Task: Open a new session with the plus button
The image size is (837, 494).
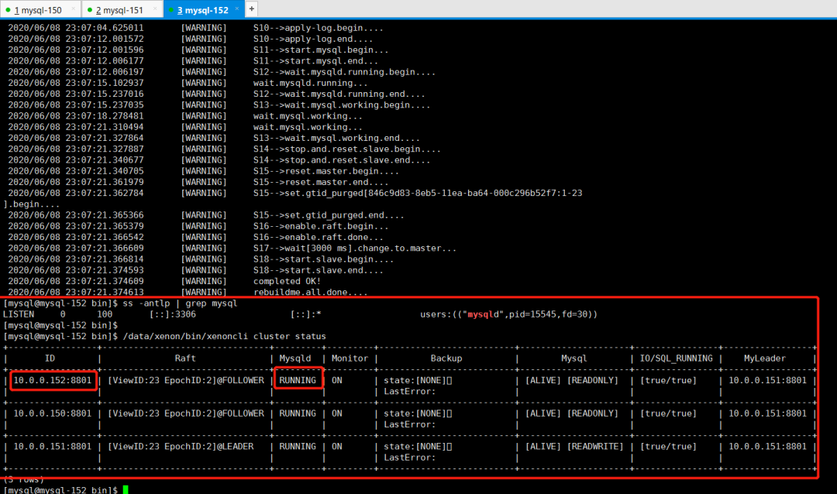Action: (x=251, y=9)
